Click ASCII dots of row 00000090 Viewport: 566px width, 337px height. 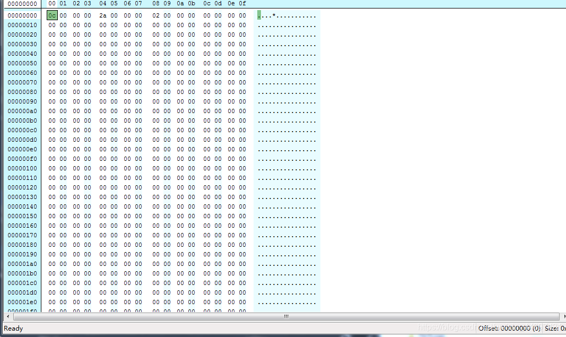(x=287, y=101)
